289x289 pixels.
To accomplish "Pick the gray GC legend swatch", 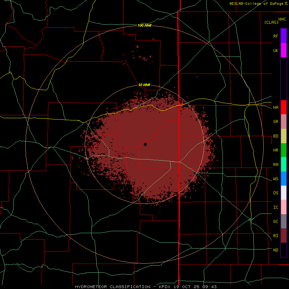I will pyautogui.click(x=284, y=221).
